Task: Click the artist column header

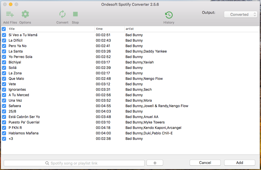Action: point(192,29)
